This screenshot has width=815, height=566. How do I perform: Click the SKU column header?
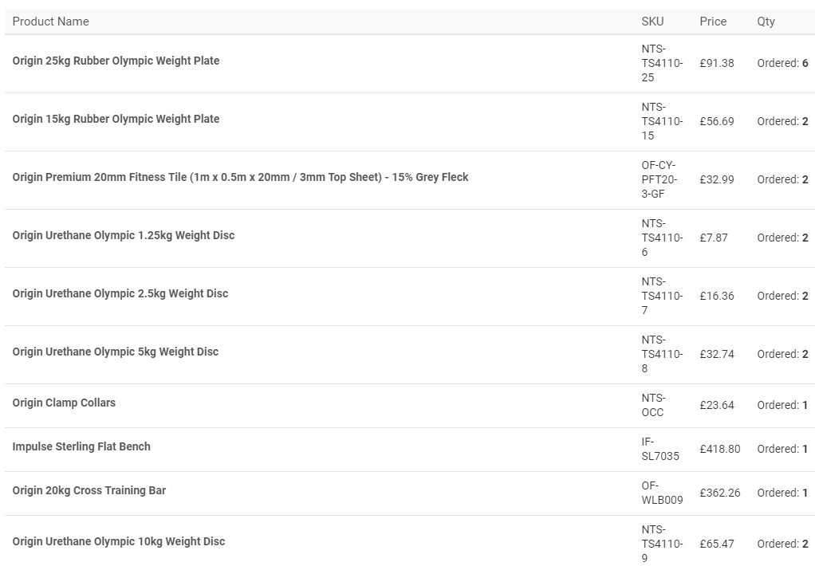coord(652,22)
